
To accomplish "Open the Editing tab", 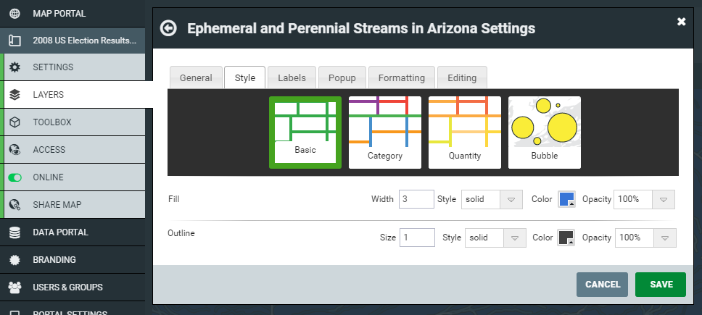I will [462, 77].
